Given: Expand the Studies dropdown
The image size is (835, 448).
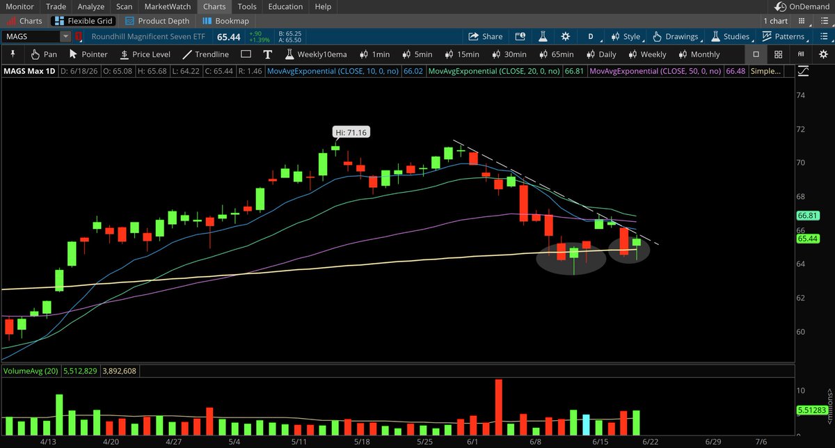Looking at the screenshot, I should [730, 36].
